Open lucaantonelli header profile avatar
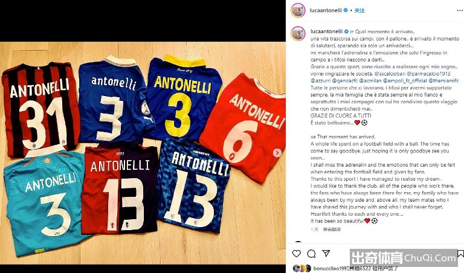464x273 pixels. 298,10
